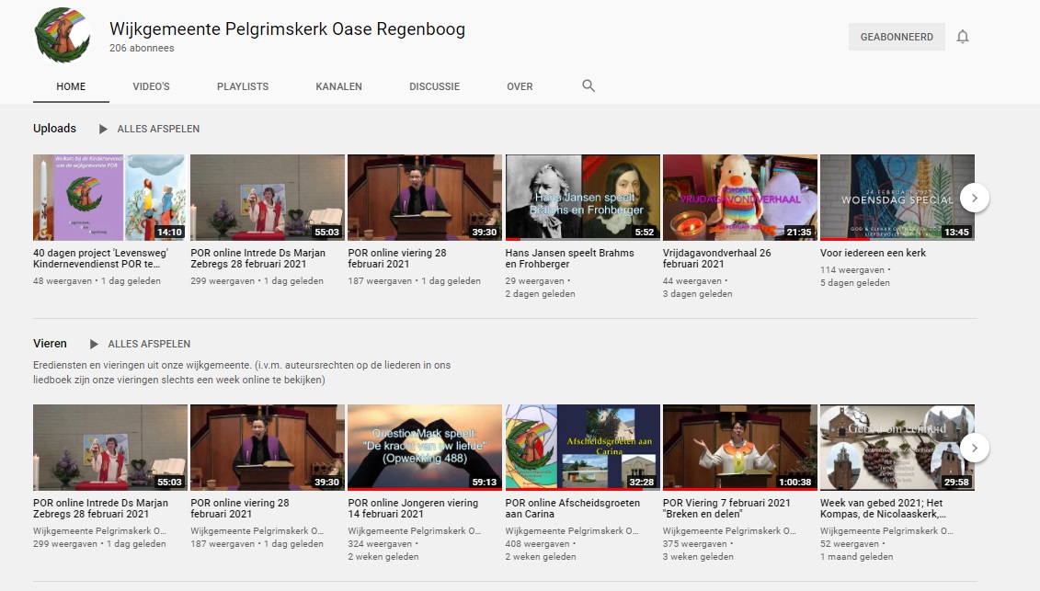The height and width of the screenshot is (591, 1040).
Task: Click ALLES AFSPELEN next to Vieren
Action: (x=149, y=344)
